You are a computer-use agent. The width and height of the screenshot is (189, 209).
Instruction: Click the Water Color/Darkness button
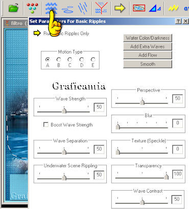[x=148, y=38]
